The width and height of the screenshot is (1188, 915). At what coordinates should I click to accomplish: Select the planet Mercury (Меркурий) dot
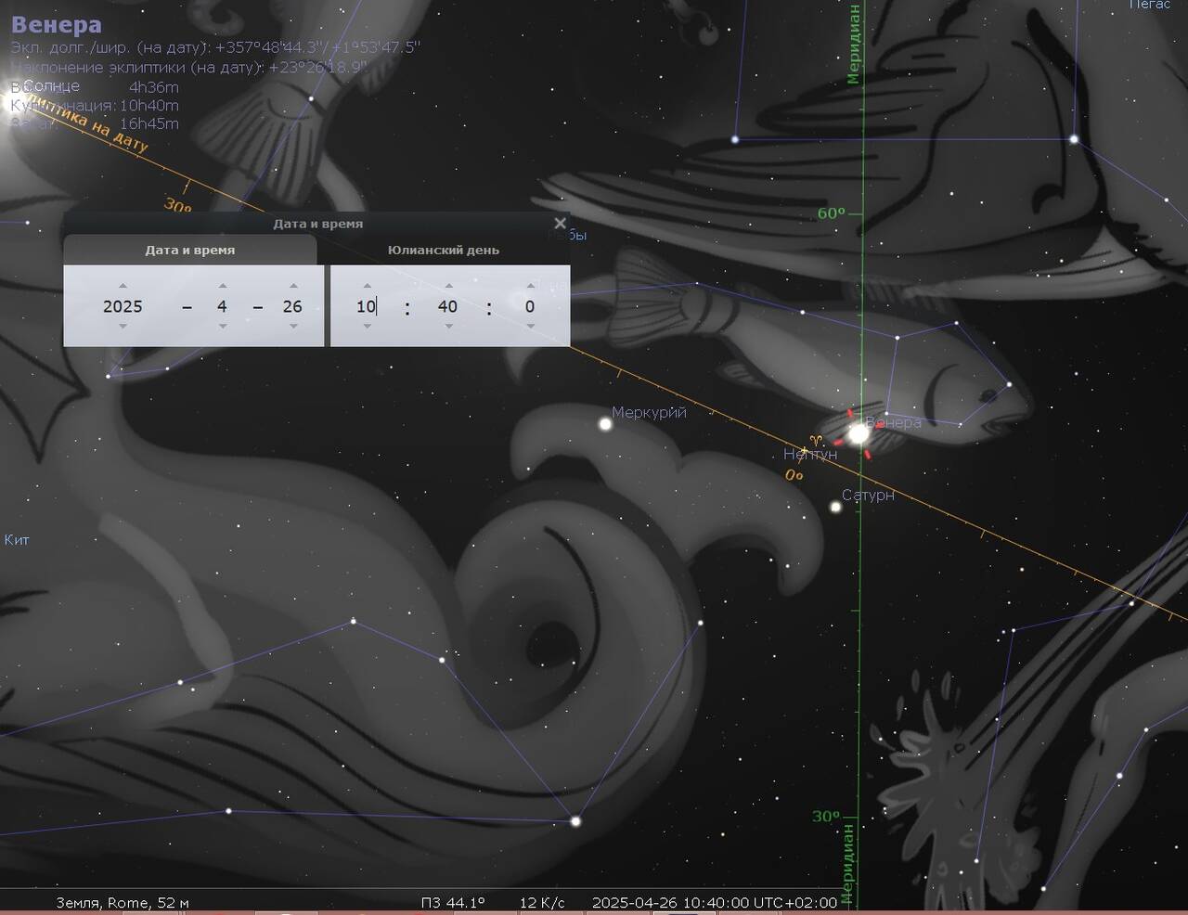click(605, 424)
